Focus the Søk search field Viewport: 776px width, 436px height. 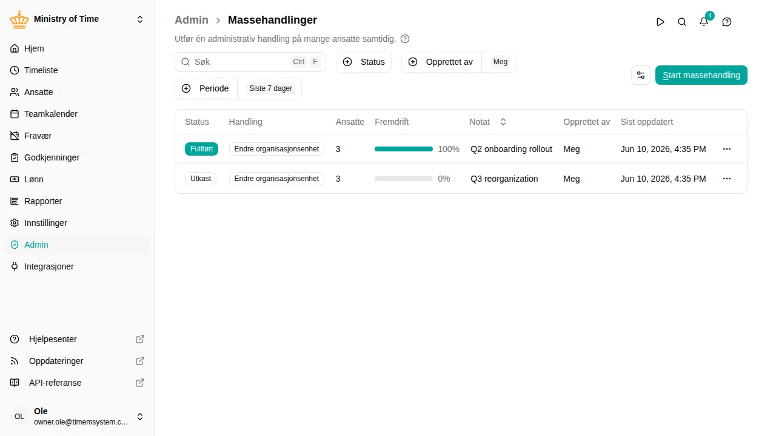point(250,62)
